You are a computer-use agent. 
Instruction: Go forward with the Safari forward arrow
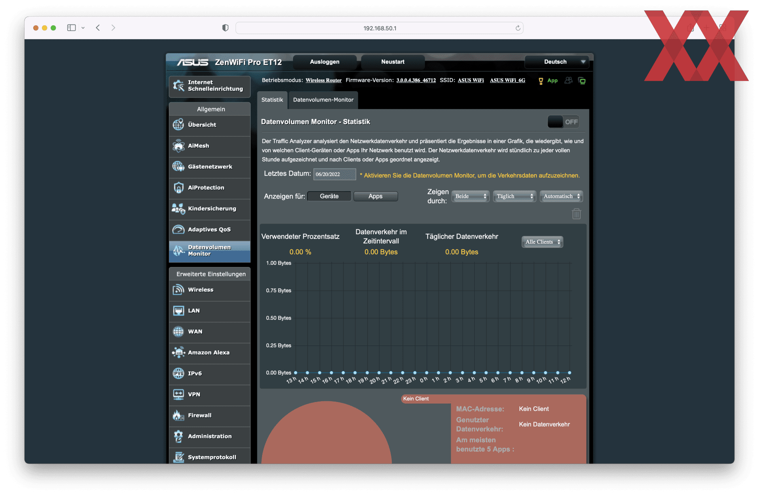coord(113,28)
